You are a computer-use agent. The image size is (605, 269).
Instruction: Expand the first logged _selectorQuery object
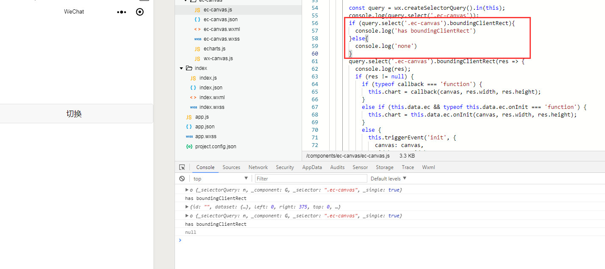click(x=187, y=190)
